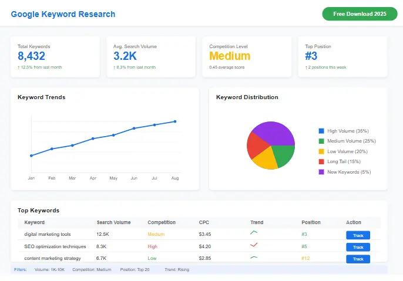Click the purple slice of the pie chart
403x281 pixels.
(x=271, y=133)
